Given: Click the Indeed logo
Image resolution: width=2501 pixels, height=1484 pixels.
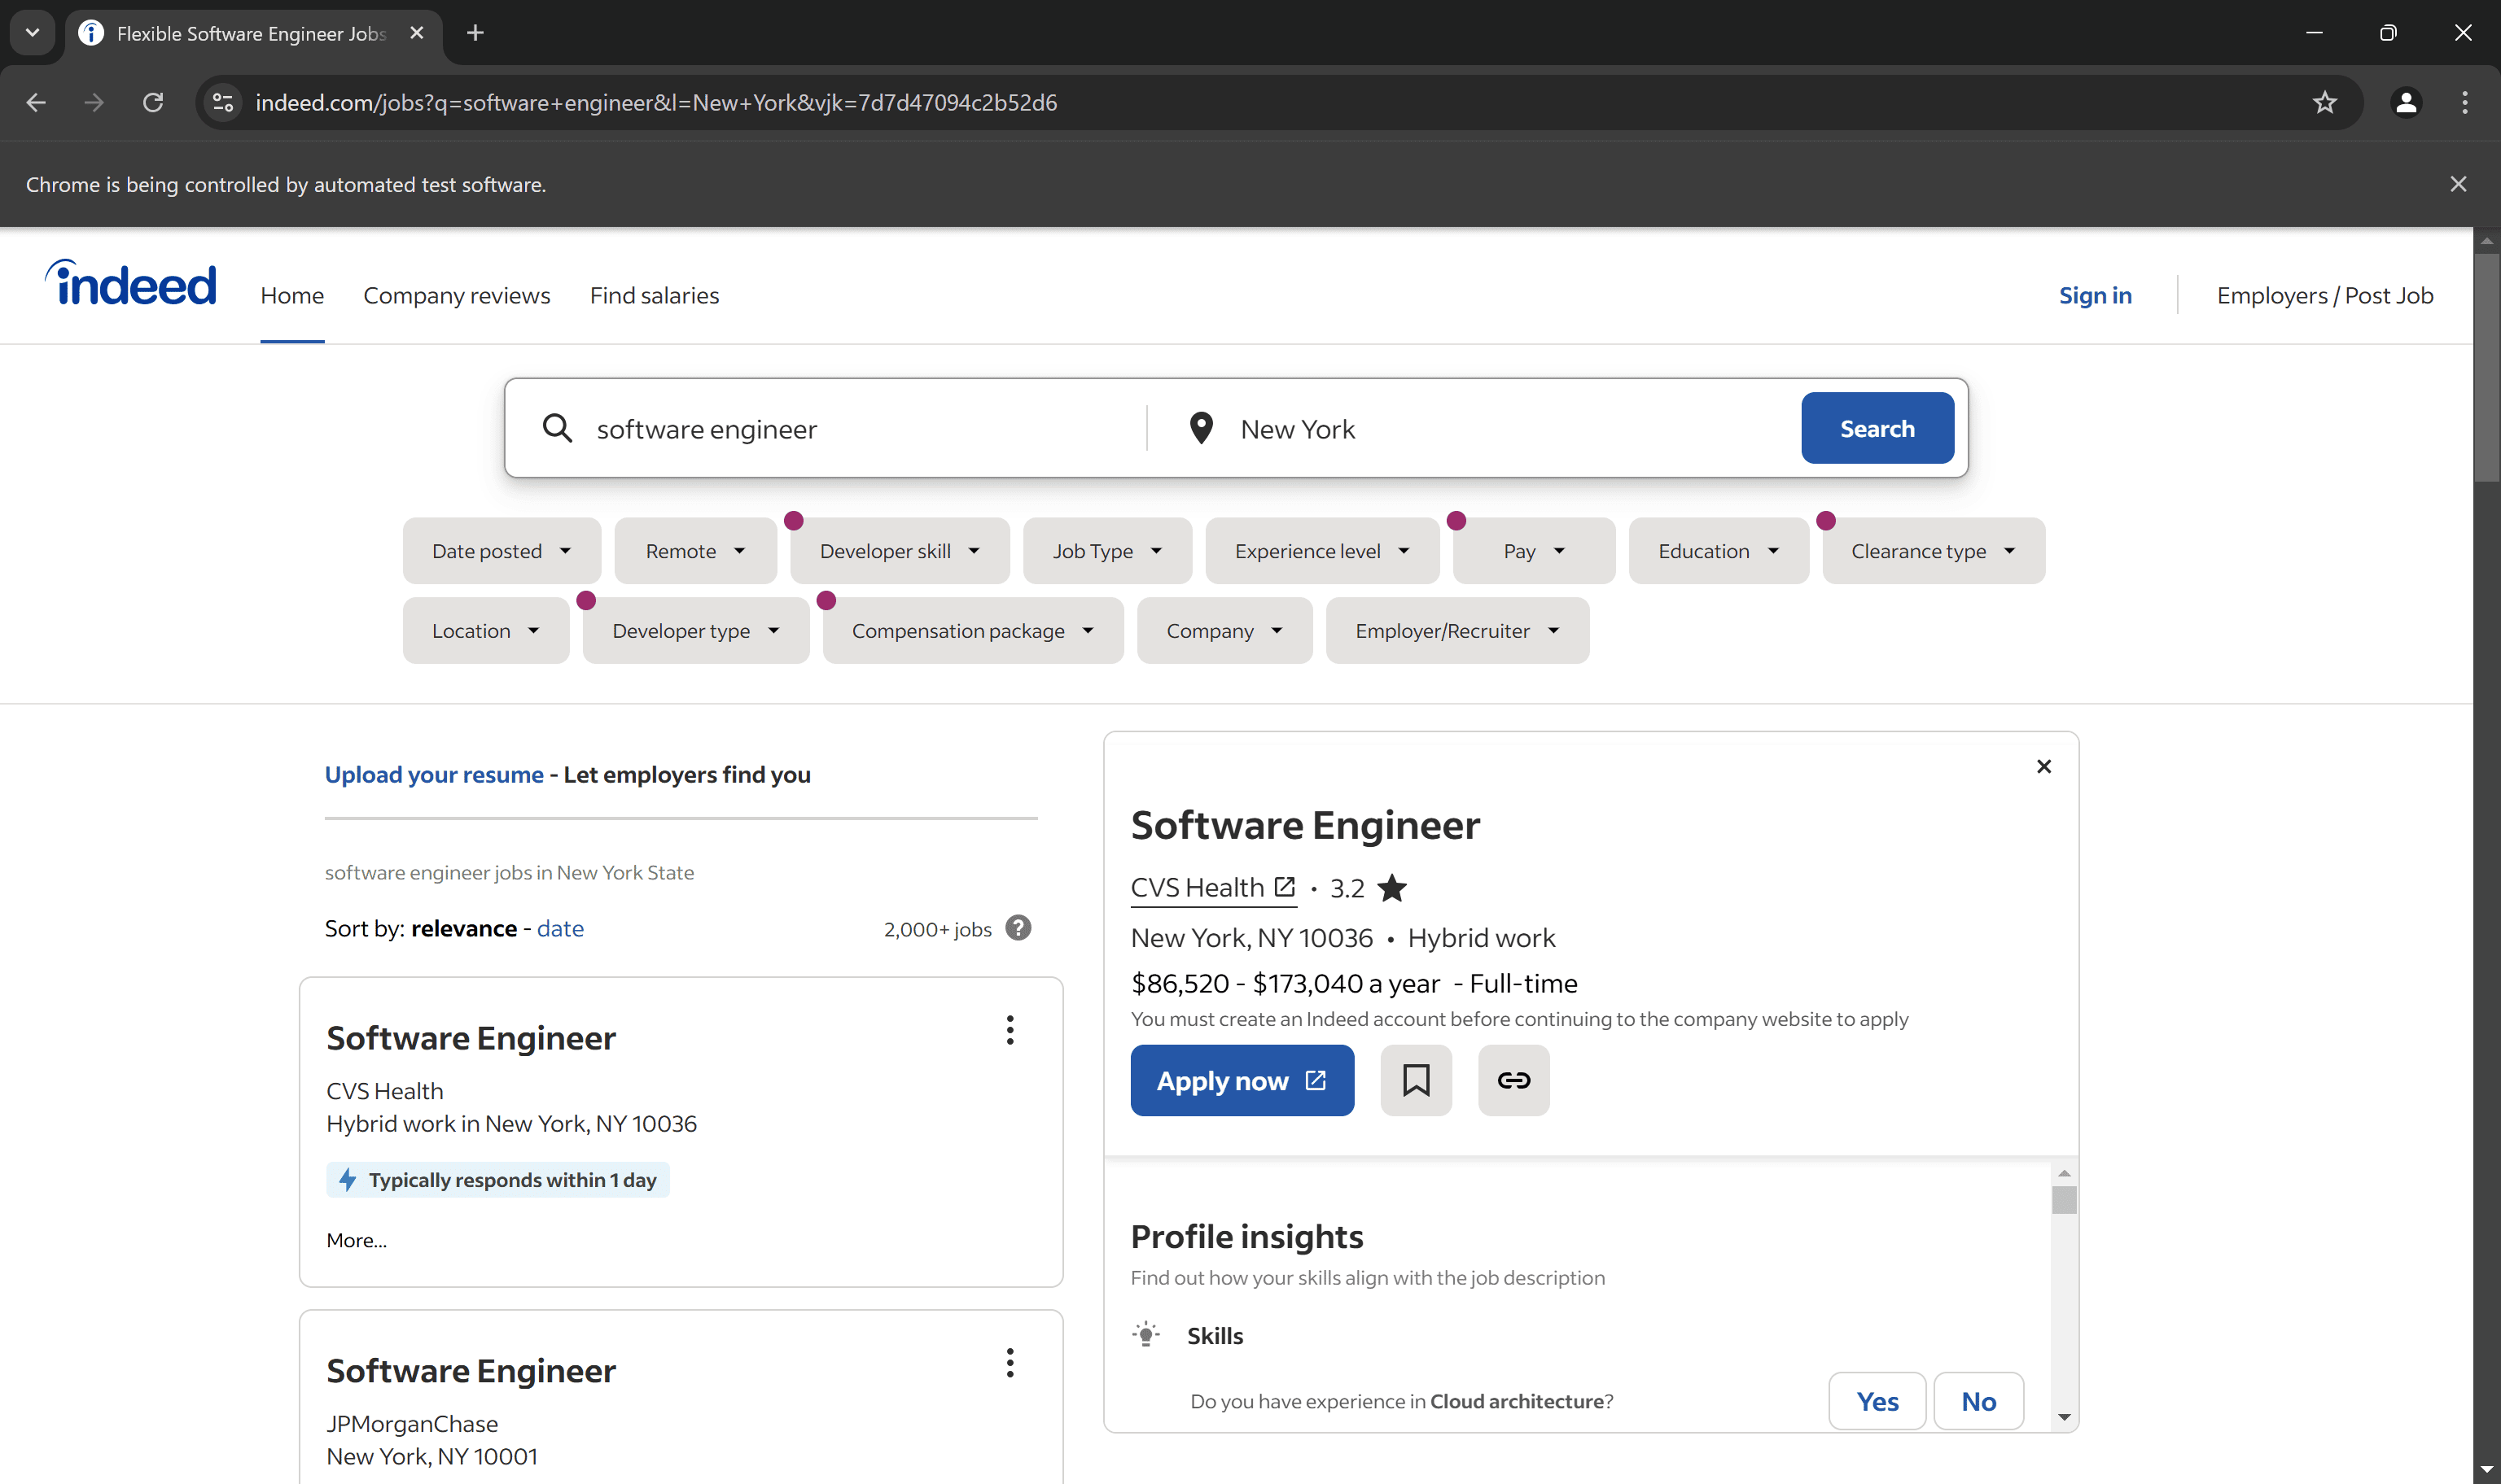Looking at the screenshot, I should pos(130,283).
